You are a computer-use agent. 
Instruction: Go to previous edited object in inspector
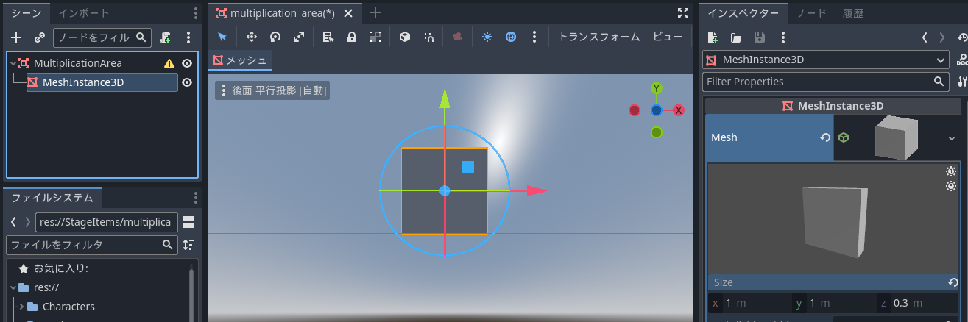point(925,37)
